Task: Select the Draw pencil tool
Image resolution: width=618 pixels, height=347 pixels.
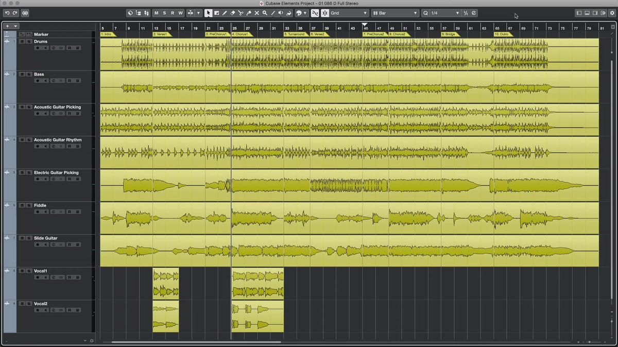Action: click(x=225, y=13)
